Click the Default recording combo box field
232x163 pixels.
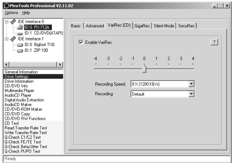163,94
